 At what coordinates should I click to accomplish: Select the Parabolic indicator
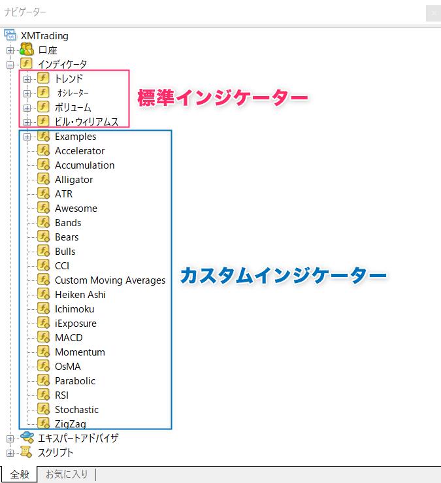pyautogui.click(x=75, y=381)
